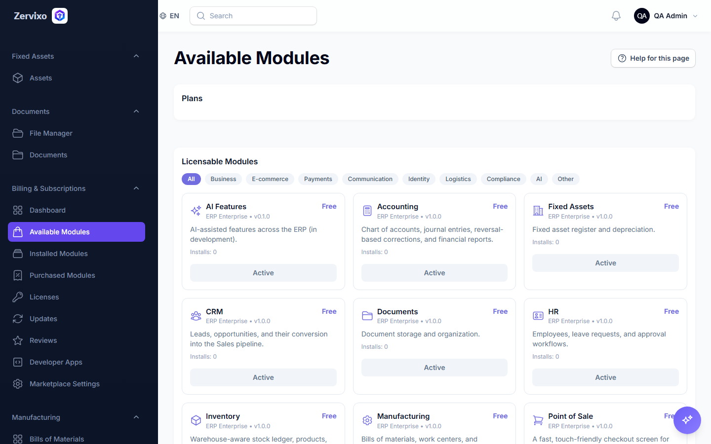Click the Licenses key icon
Image resolution: width=711 pixels, height=444 pixels.
[x=18, y=297]
